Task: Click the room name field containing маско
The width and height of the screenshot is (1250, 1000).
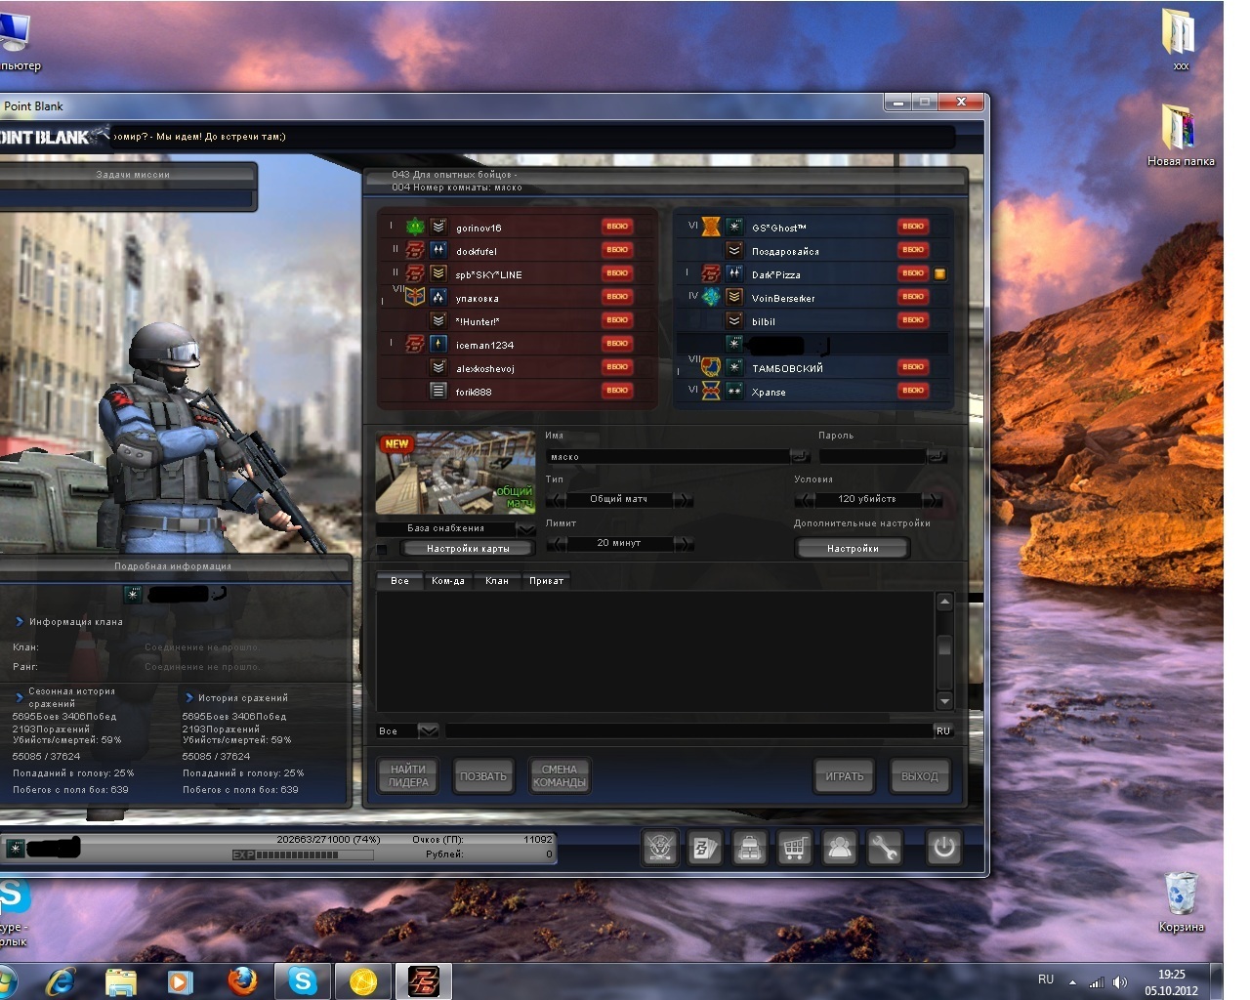Action: pos(668,456)
